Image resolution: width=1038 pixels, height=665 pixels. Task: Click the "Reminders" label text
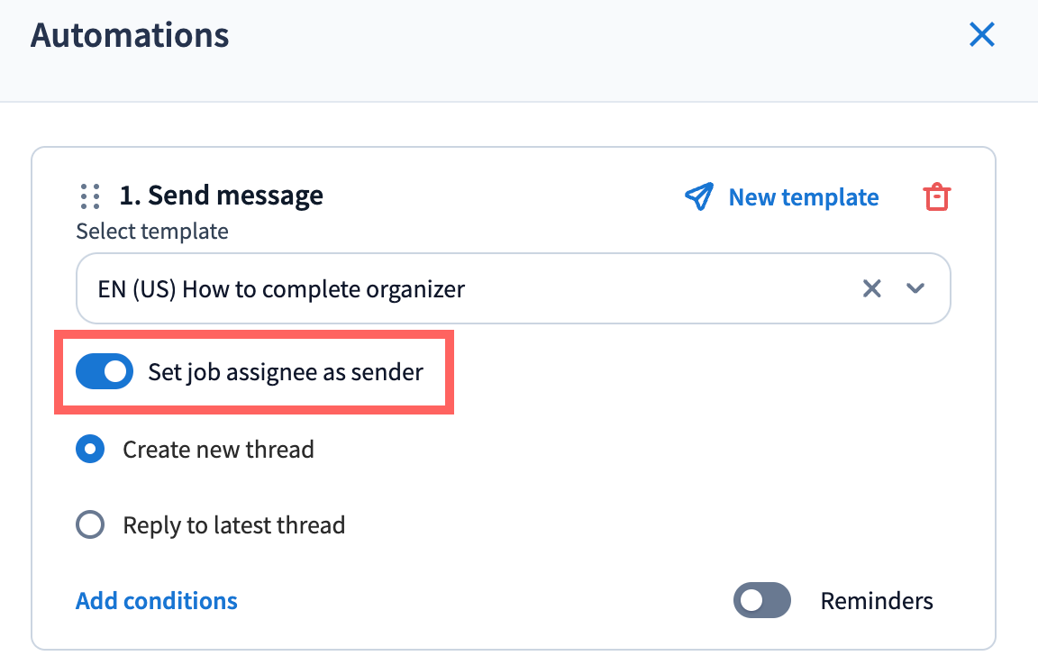coord(876,601)
